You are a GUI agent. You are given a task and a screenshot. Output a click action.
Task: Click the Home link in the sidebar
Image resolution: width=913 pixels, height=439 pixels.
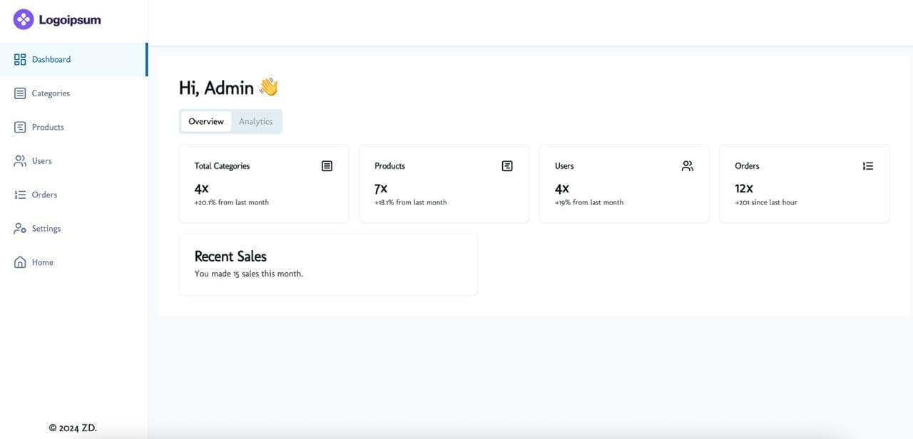(x=42, y=262)
